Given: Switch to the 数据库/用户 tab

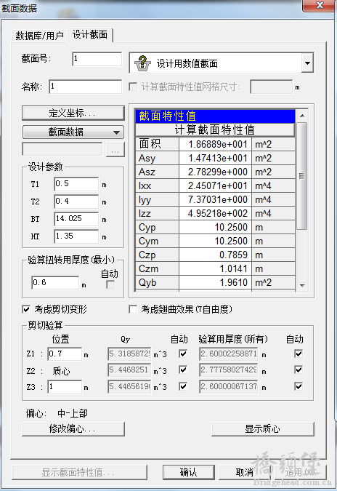Looking at the screenshot, I should coord(39,36).
